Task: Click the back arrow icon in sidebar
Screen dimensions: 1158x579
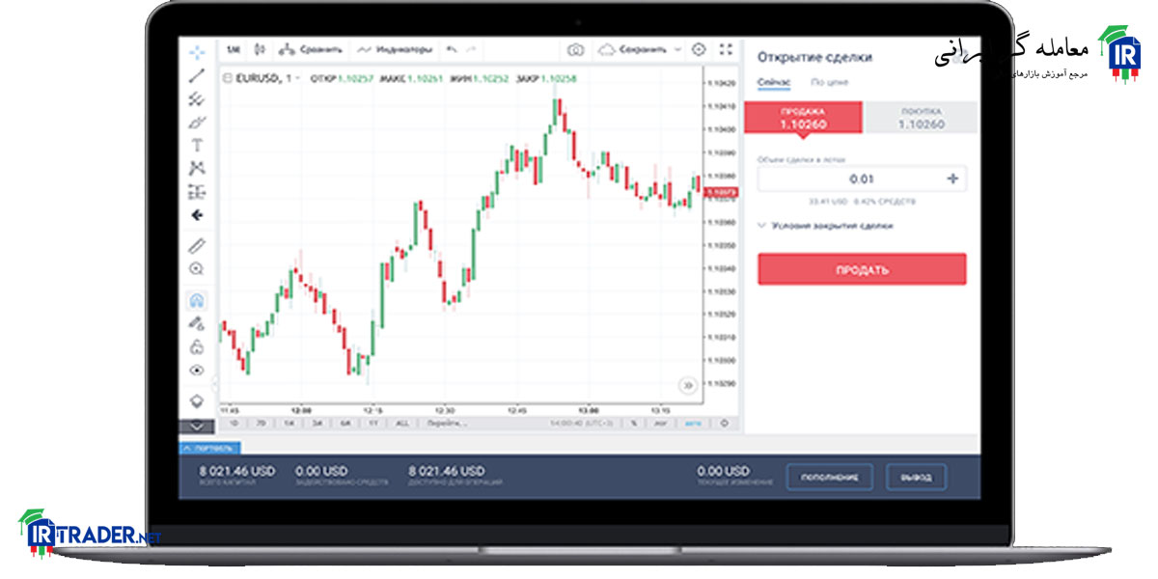Action: [197, 215]
